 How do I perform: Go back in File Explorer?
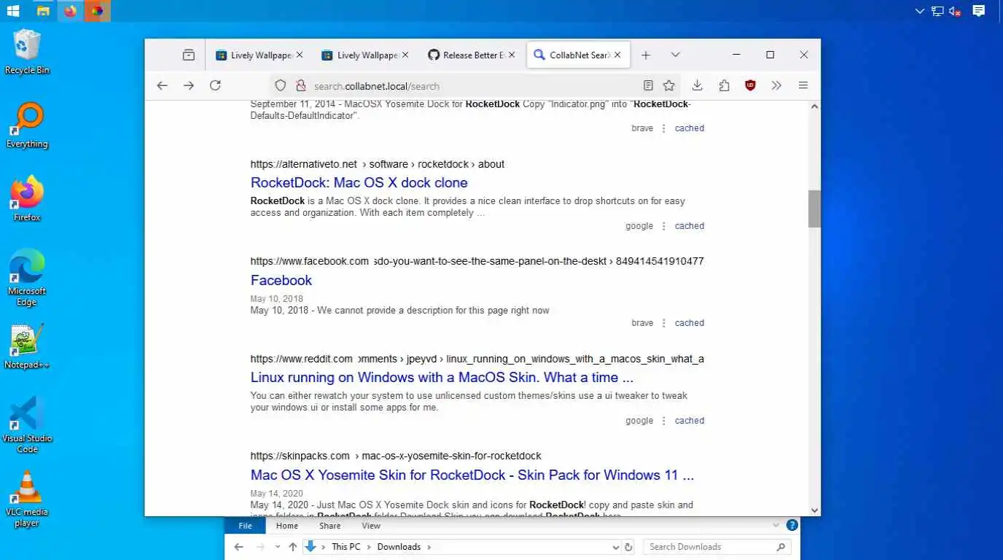pyautogui.click(x=239, y=547)
